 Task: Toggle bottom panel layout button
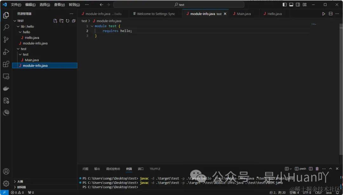pos(291,4)
